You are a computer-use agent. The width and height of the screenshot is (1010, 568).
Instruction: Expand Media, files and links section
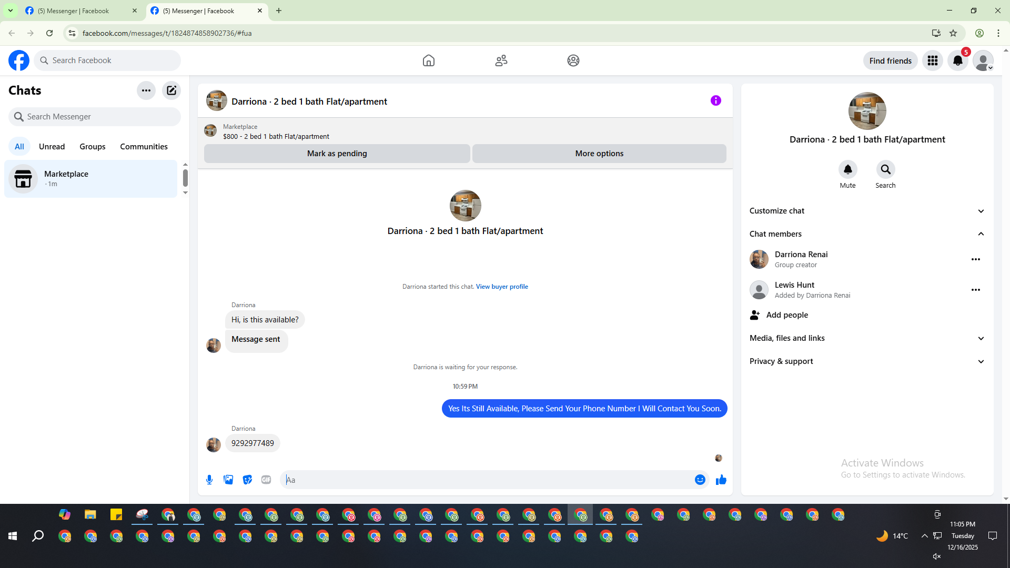[x=867, y=338]
